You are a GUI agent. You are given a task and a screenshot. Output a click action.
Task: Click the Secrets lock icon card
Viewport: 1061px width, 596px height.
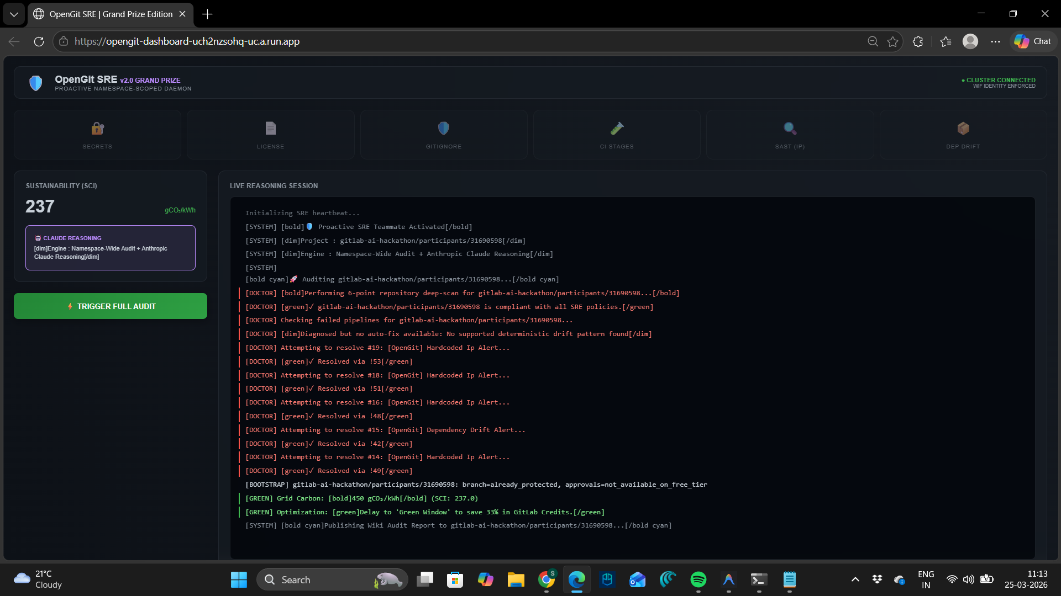(97, 135)
